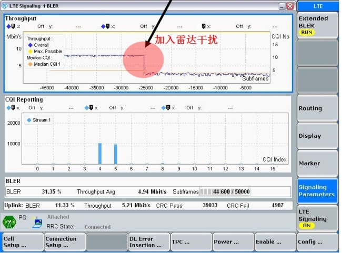The width and height of the screenshot is (342, 253).
Task: Click the CQI index 4 bar
Action: pyautogui.click(x=100, y=154)
